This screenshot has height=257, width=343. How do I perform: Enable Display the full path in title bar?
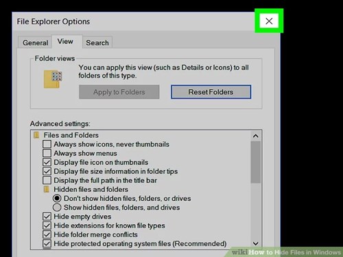(47, 180)
